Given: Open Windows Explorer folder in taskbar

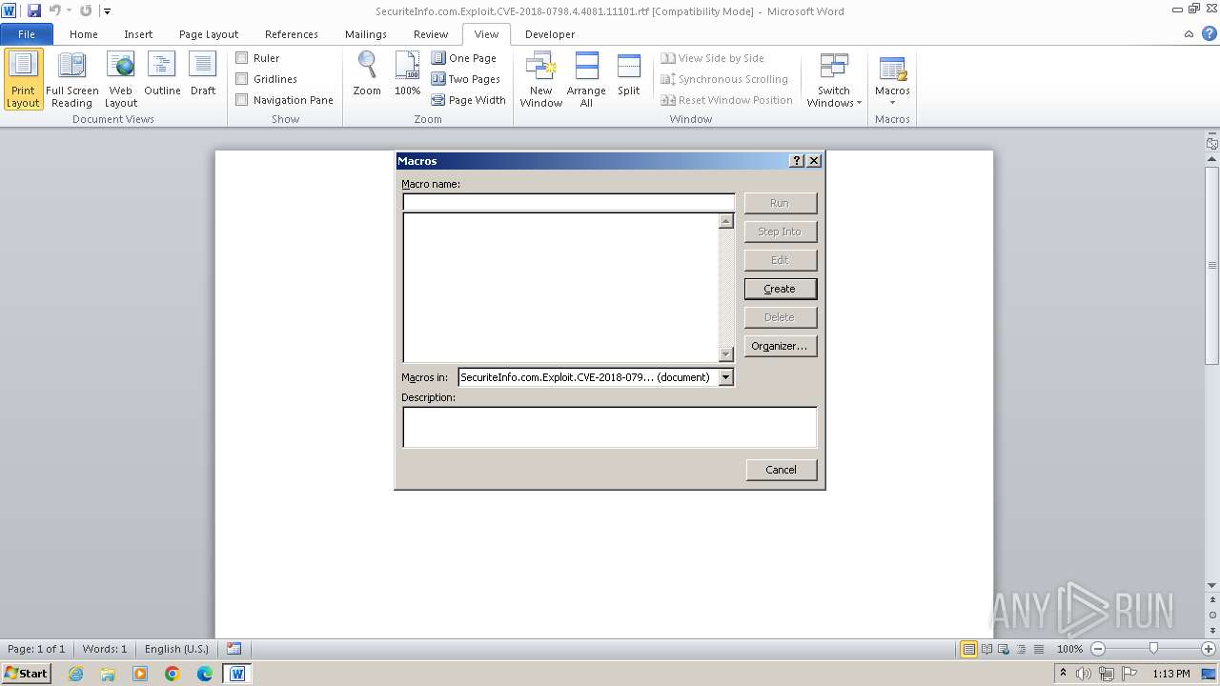Looking at the screenshot, I should 108,674.
